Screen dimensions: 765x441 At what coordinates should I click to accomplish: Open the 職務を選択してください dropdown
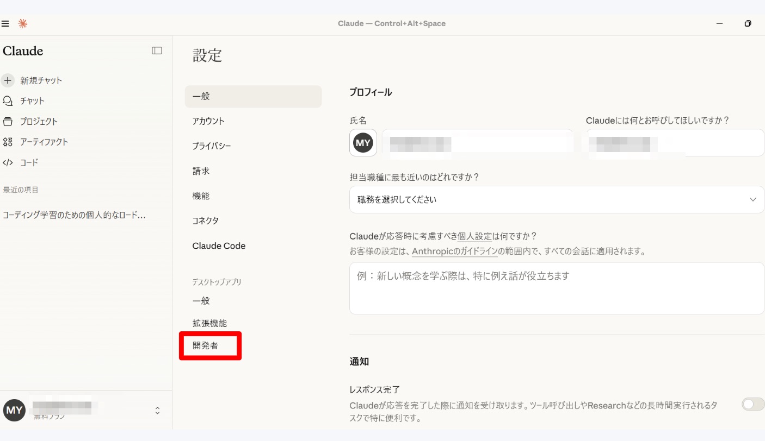[556, 200]
